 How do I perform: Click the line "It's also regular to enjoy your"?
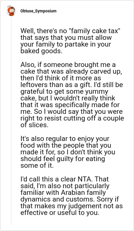point(65,139)
